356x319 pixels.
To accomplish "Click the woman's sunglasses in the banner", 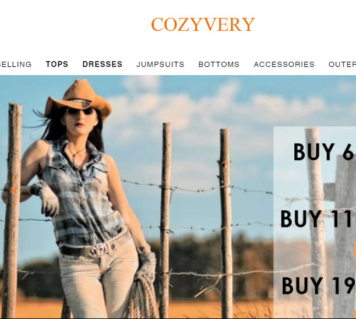I will [x=80, y=111].
